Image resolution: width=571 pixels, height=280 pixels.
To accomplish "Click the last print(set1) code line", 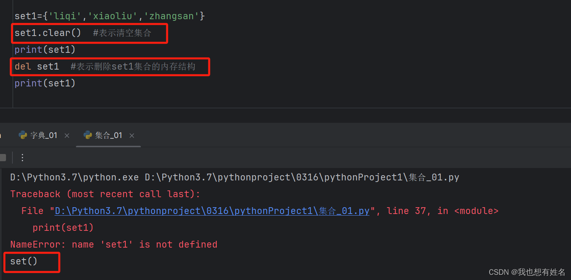I will pos(45,83).
